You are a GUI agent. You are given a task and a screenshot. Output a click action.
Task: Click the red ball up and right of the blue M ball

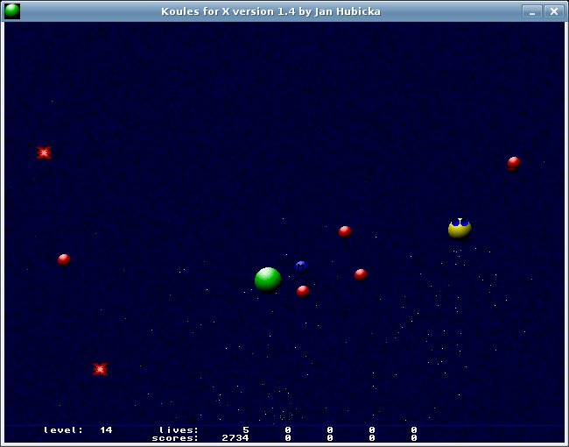tap(345, 231)
